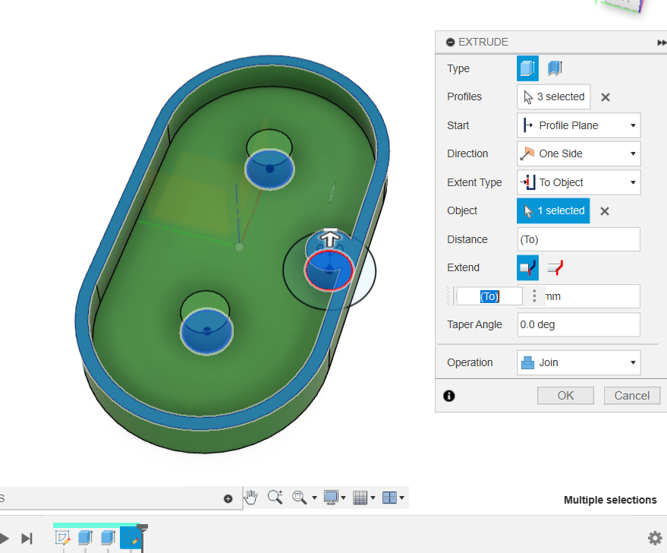This screenshot has width=667, height=553.
Task: Click the info icon in Extrude dialog
Action: tap(449, 396)
